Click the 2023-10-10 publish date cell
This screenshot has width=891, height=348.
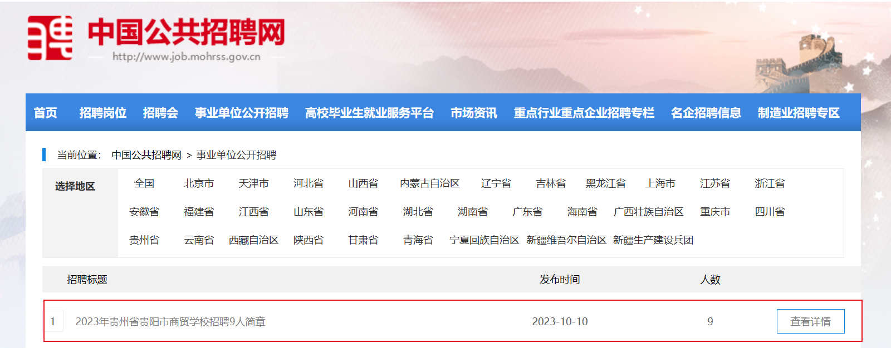pos(560,321)
